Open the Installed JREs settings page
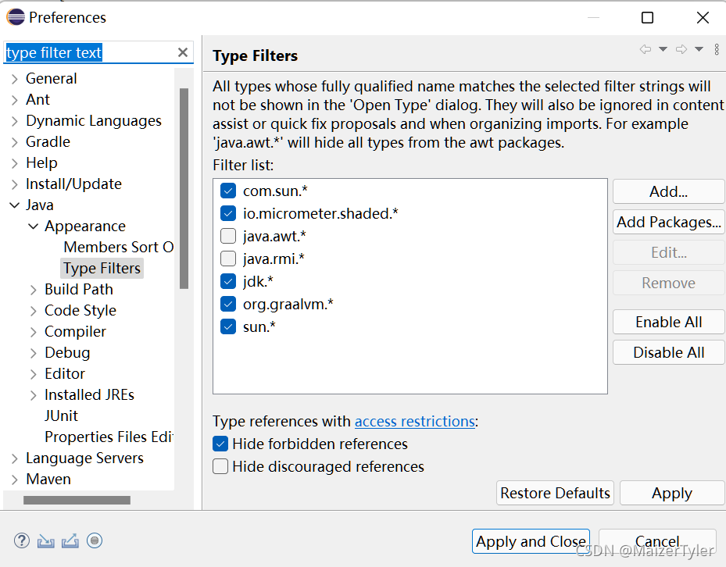Viewport: 726px width, 567px height. coord(88,394)
